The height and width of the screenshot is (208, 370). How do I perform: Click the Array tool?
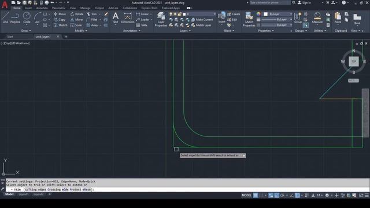92,25
